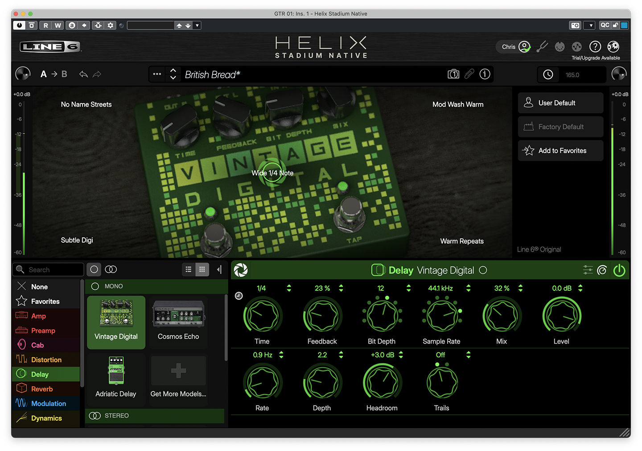Click the Sample Rate value stepper arrows
Screen dimensions: 642x451
(469, 288)
